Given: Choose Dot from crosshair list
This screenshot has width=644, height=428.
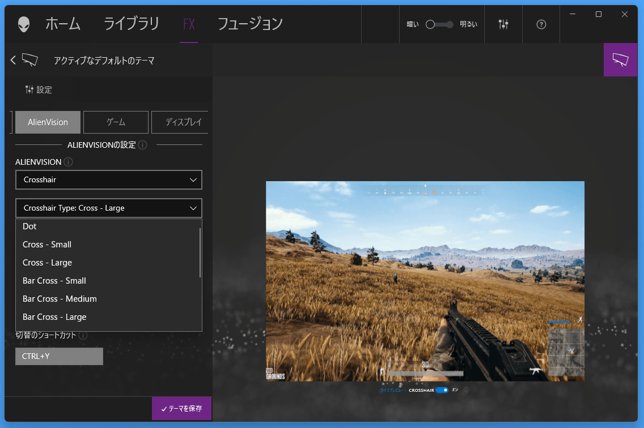Looking at the screenshot, I should [x=108, y=226].
